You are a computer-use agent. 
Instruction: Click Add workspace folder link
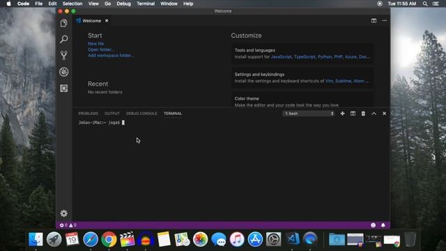pos(111,56)
